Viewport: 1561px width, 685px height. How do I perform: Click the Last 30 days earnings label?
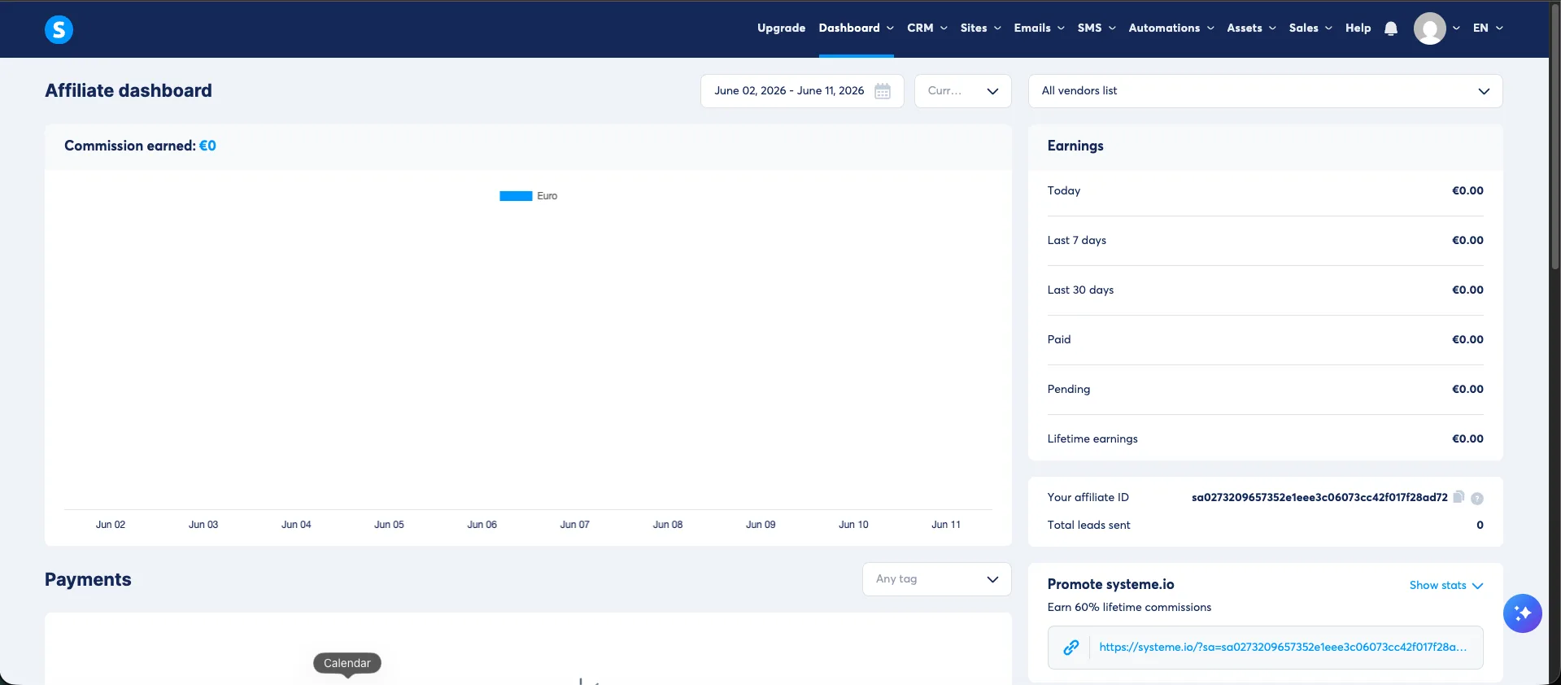1080,290
